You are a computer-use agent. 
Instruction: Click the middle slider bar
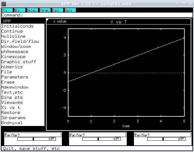tap(98, 139)
